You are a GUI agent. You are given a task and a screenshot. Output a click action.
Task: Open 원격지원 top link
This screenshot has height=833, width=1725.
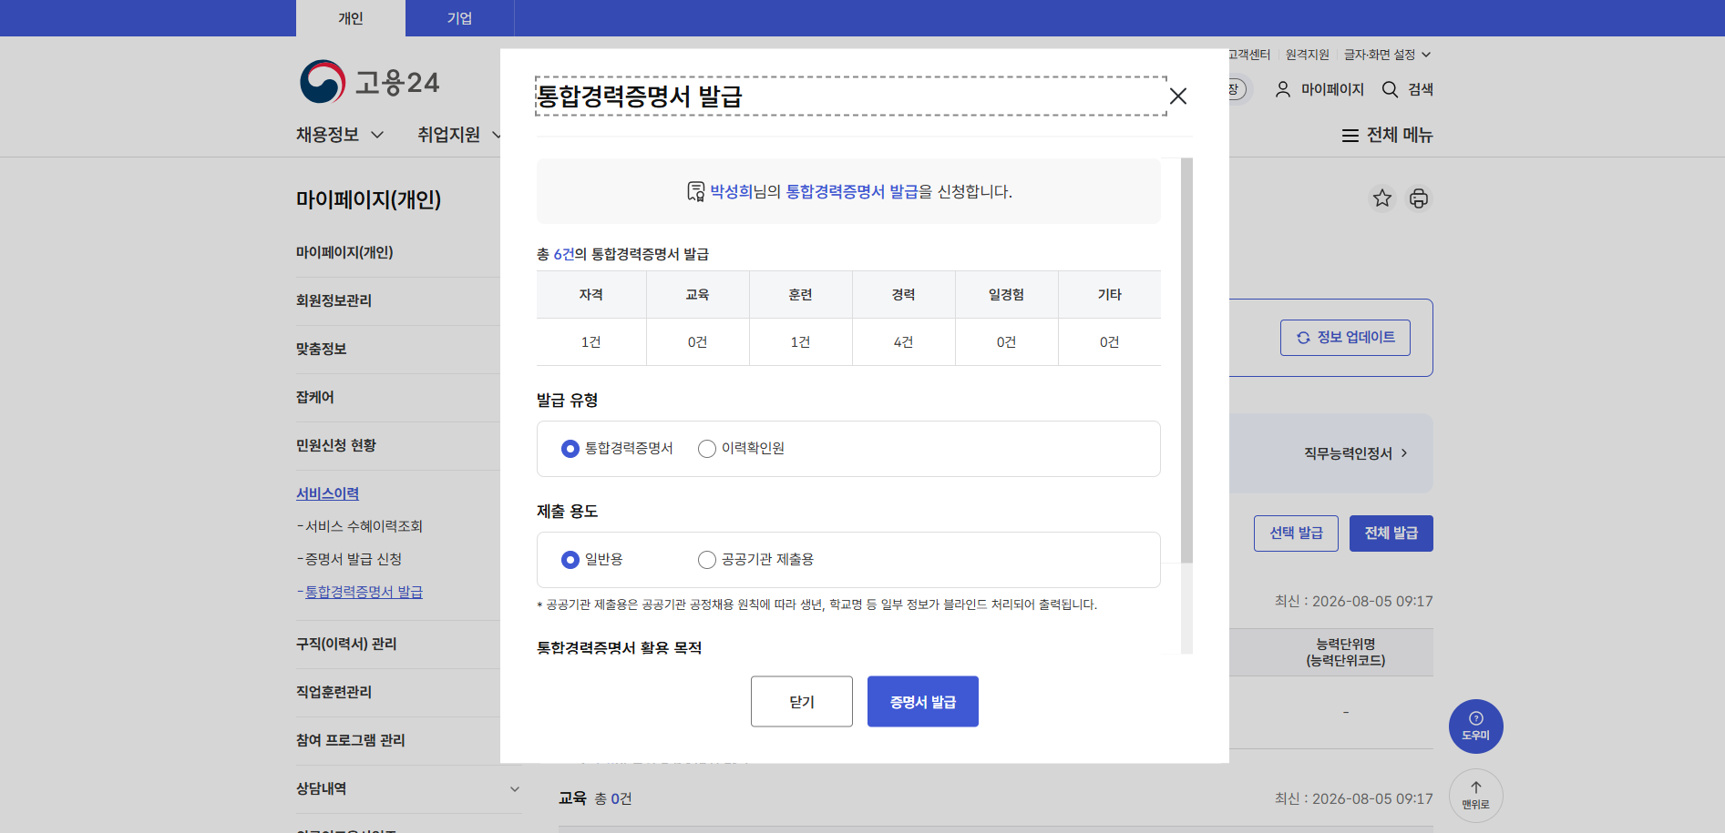[1308, 55]
